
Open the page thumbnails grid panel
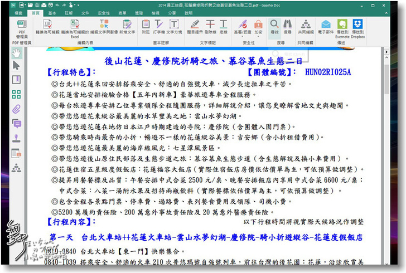[17, 94]
